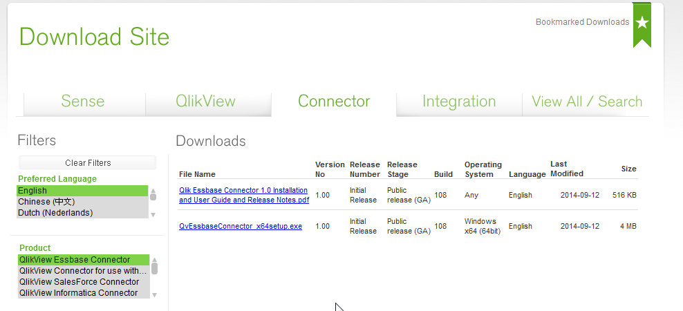Click the Language column header

coord(527,174)
